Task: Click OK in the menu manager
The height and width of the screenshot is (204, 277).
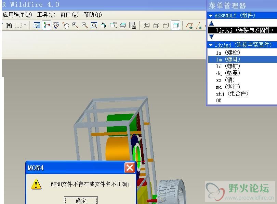Action: tap(242, 100)
